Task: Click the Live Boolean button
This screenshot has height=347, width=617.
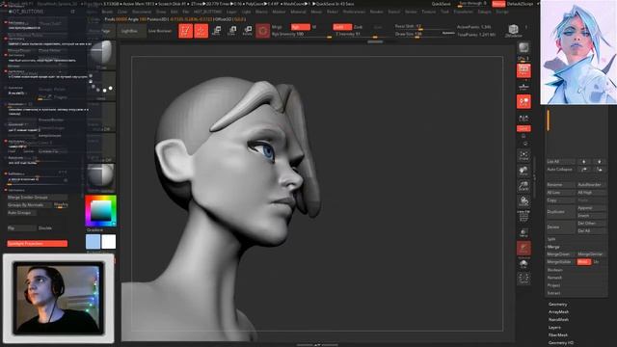Action: point(159,31)
